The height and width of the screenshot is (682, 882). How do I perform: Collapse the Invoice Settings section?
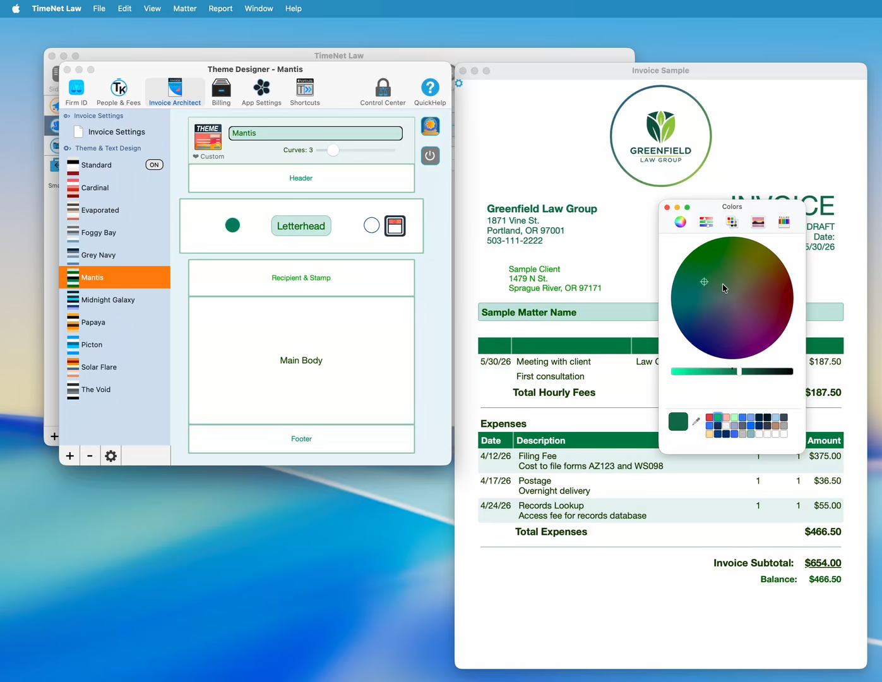coord(67,116)
